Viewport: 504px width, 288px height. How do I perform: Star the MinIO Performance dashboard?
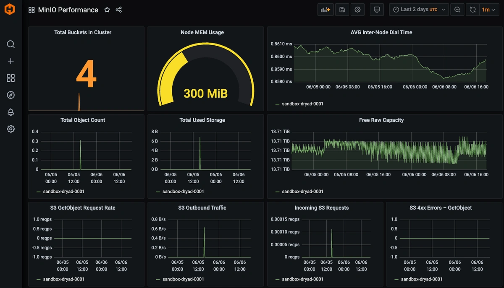coord(107,10)
